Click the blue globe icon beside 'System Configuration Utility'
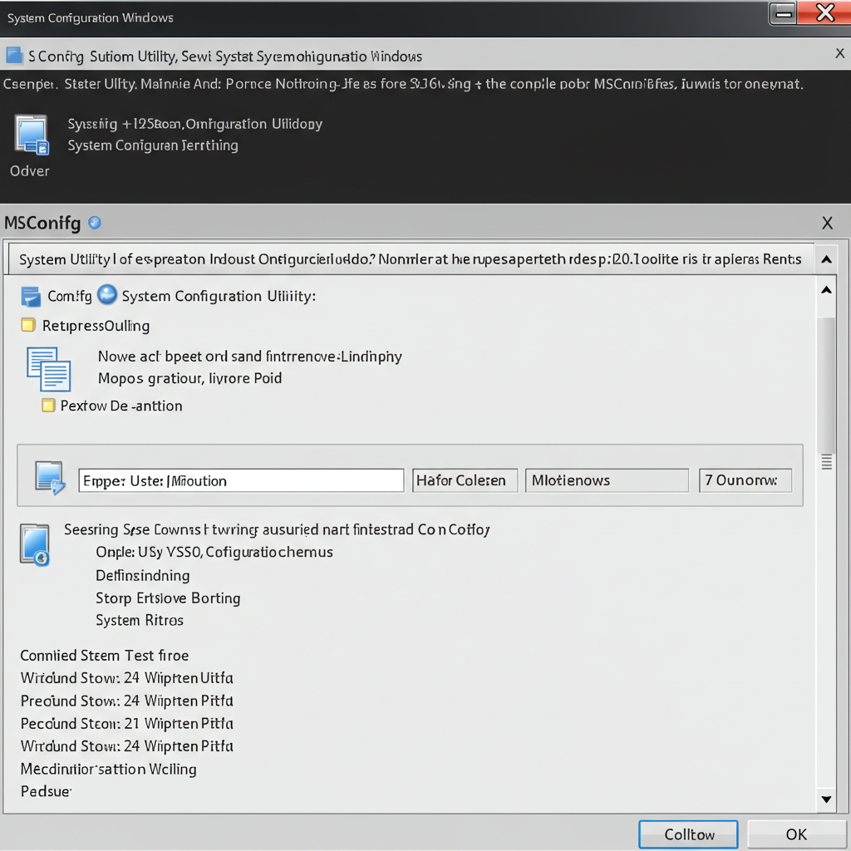This screenshot has width=851, height=851. pyautogui.click(x=107, y=295)
